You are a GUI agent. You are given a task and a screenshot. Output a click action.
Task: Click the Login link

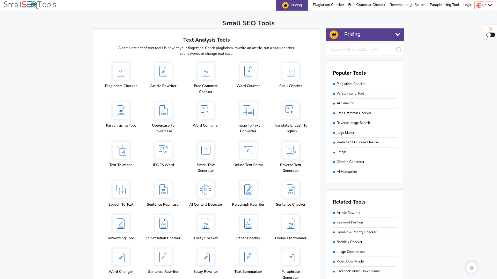click(467, 5)
